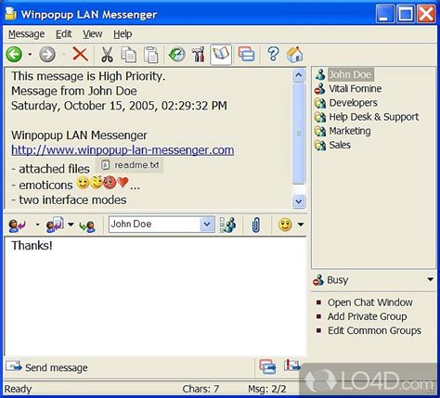Select John Doe in user list

pos(343,74)
